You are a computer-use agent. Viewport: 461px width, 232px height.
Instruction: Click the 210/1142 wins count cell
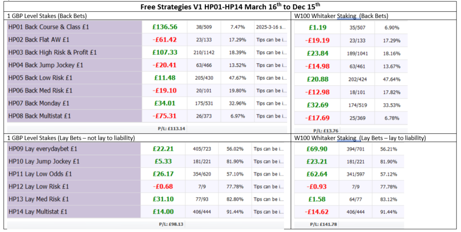pyautogui.click(x=201, y=53)
